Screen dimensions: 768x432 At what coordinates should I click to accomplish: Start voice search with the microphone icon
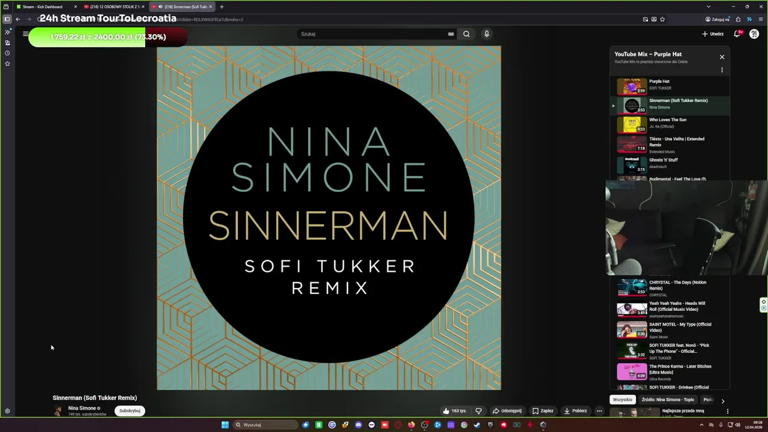coord(487,34)
